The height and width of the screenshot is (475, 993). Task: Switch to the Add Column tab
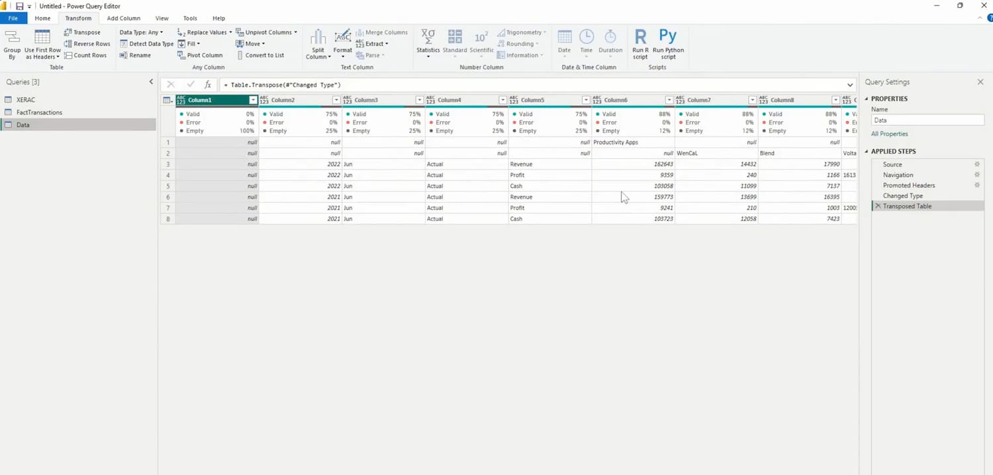click(x=124, y=19)
